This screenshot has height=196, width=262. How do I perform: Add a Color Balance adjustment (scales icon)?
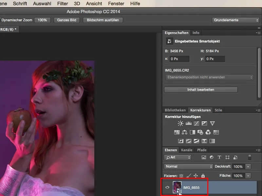(x=184, y=132)
